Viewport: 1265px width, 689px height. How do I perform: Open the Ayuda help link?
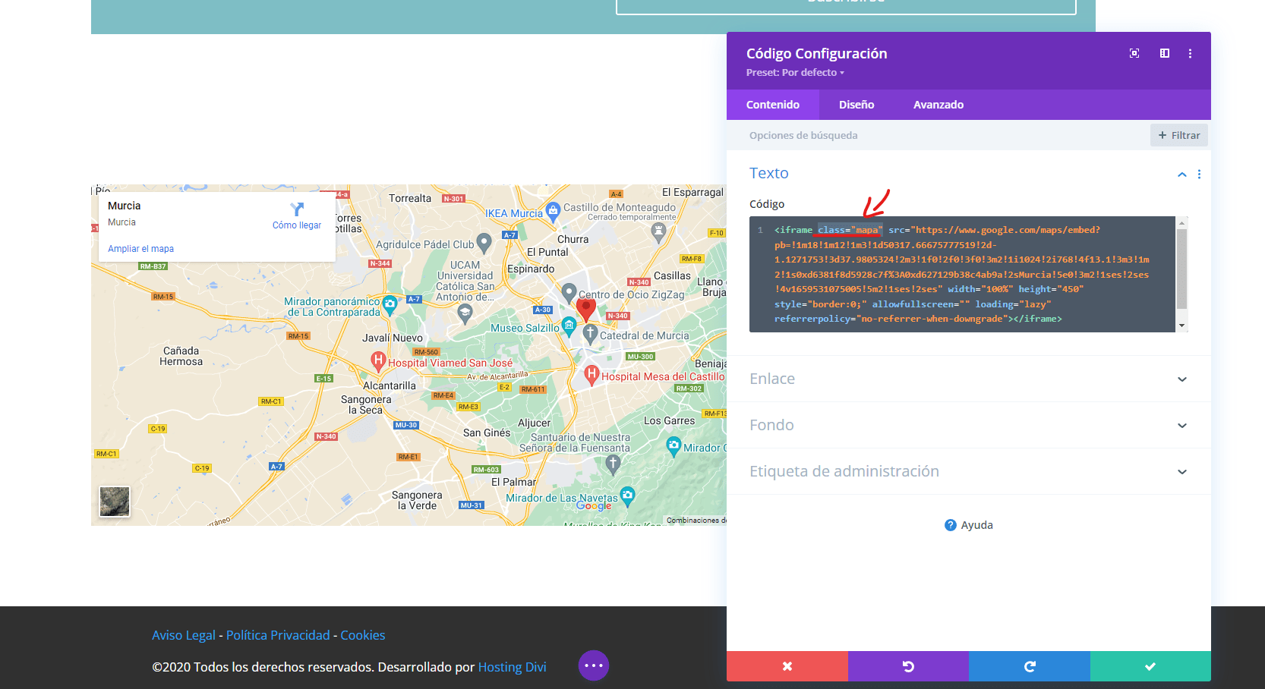(969, 525)
